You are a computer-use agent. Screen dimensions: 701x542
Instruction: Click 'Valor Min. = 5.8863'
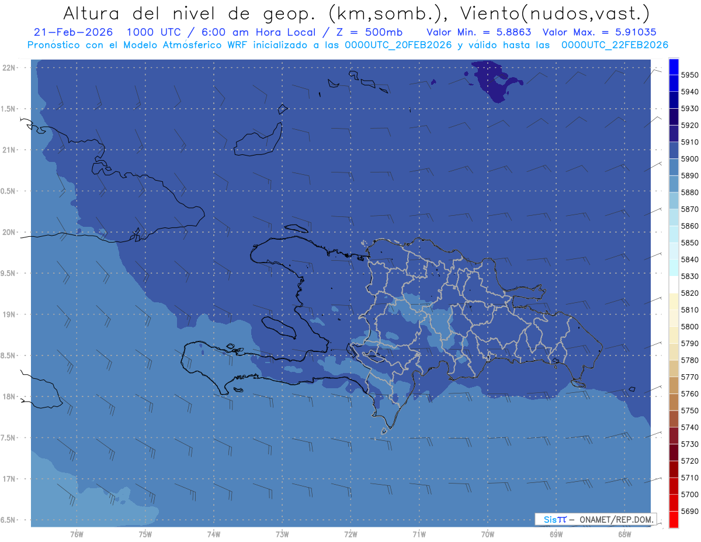[479, 32]
